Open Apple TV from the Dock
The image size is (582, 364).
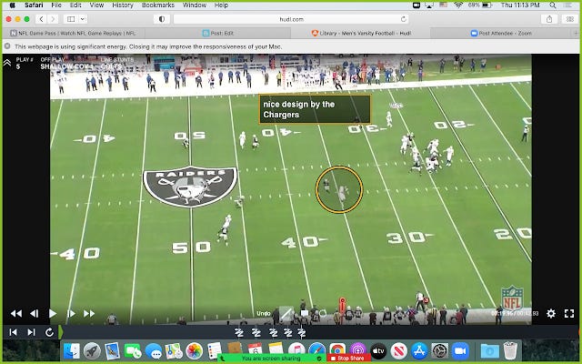(378, 350)
